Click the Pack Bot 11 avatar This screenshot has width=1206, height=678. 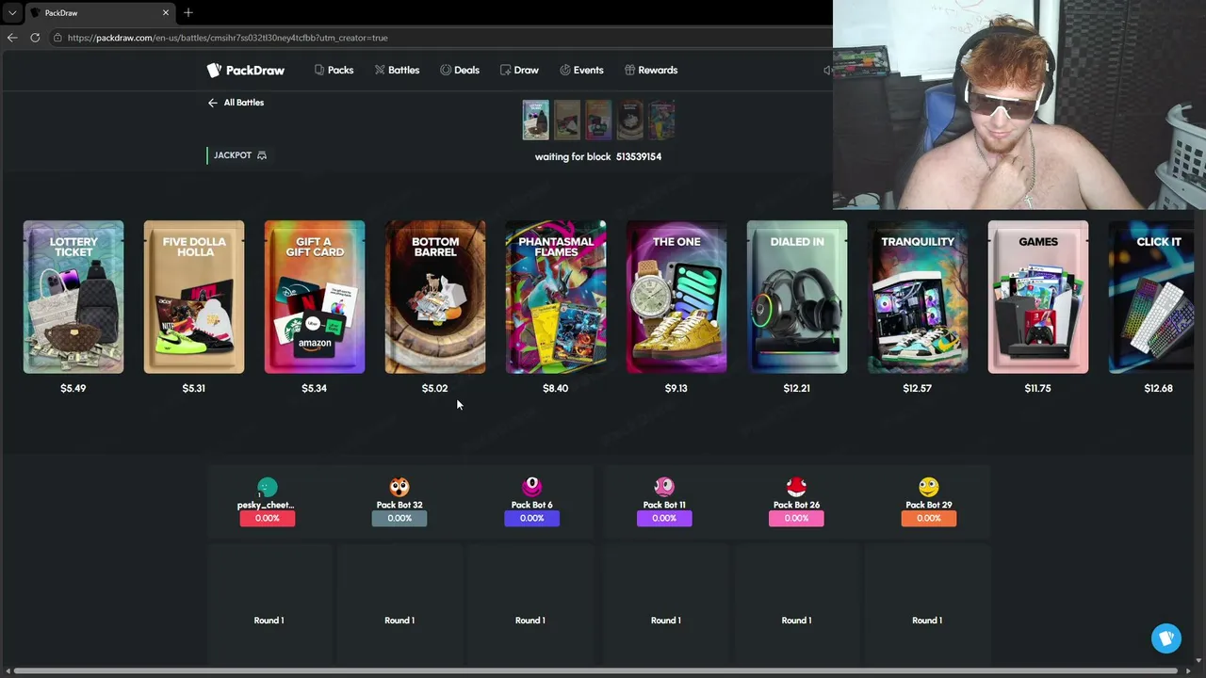[x=664, y=487]
